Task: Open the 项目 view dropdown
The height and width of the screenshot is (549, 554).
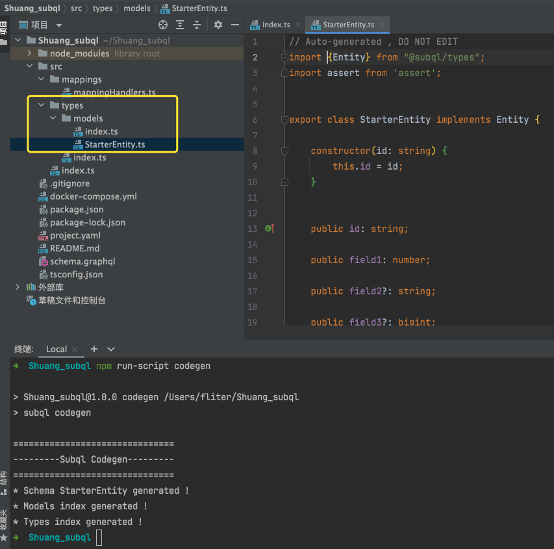Action: tap(59, 25)
